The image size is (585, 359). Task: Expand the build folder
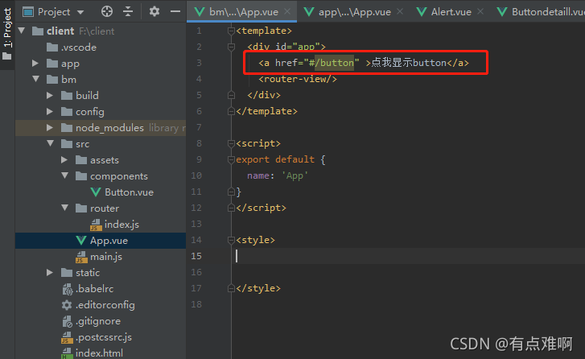[x=50, y=95]
